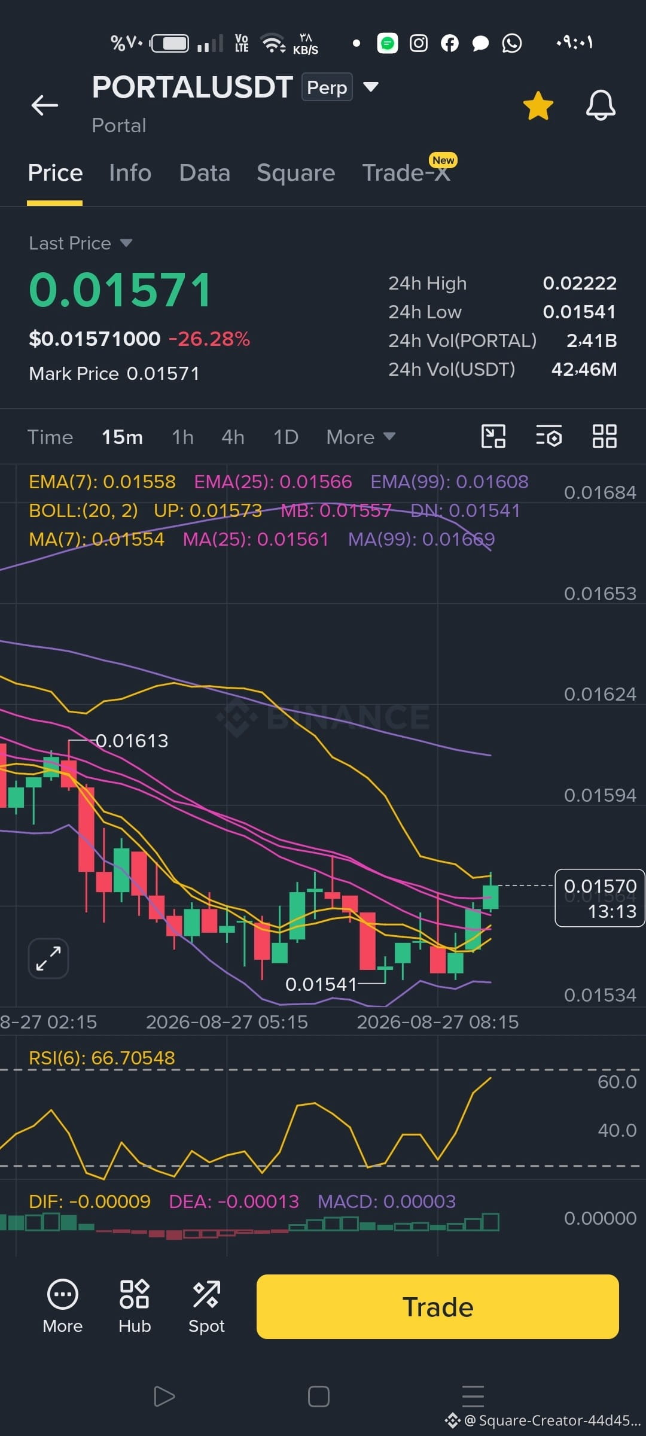Tap the yellow Trade button
The width and height of the screenshot is (646, 1436).
438,1307
